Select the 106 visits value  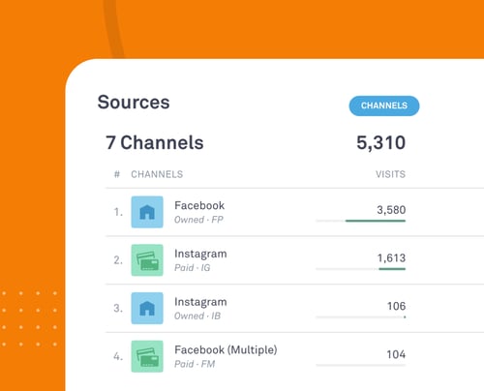pyautogui.click(x=396, y=306)
